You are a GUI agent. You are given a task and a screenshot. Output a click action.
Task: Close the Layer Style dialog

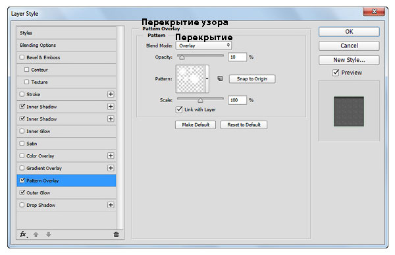(374, 11)
